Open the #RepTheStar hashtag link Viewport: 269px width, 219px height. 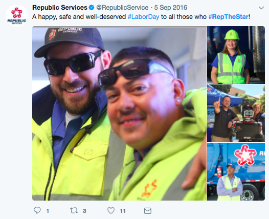[x=229, y=17]
